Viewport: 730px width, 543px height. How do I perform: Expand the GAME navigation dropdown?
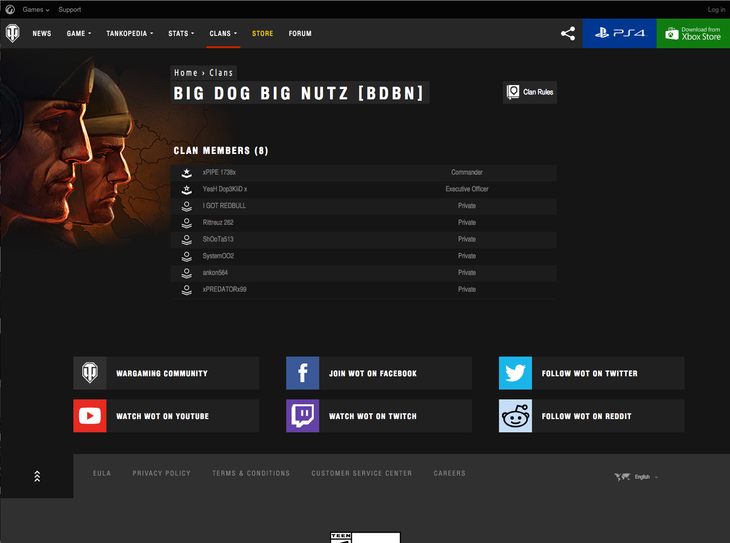tap(79, 33)
